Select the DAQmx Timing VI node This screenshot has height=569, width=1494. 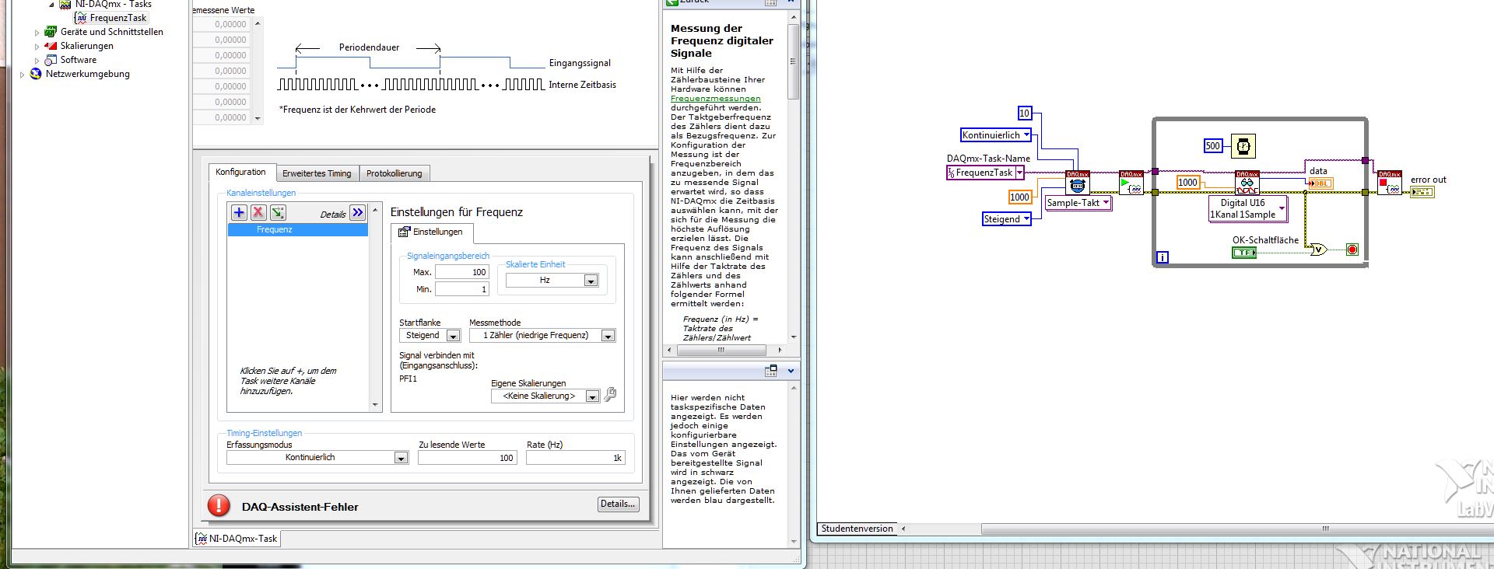1078,183
